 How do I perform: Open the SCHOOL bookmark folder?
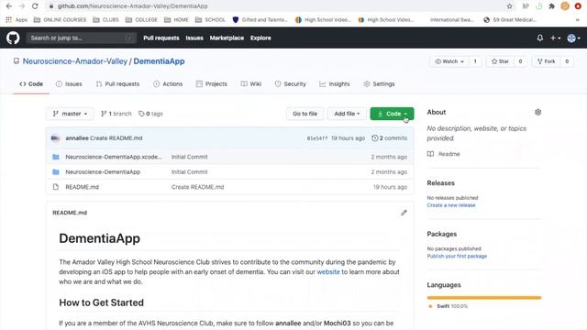[210, 20]
